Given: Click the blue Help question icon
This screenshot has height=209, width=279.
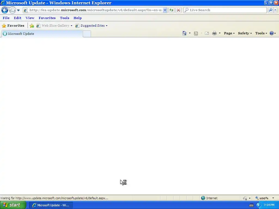Looking at the screenshot, I should (x=272, y=33).
